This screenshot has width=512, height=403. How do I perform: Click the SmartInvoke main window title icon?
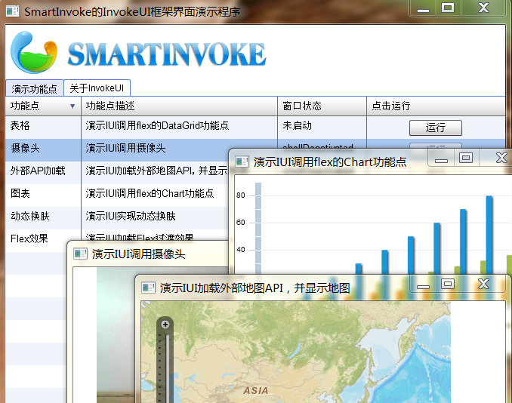tap(12, 11)
